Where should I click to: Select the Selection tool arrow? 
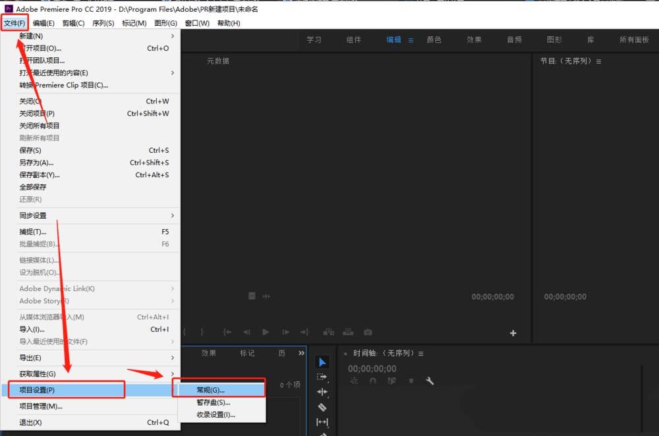[x=322, y=362]
